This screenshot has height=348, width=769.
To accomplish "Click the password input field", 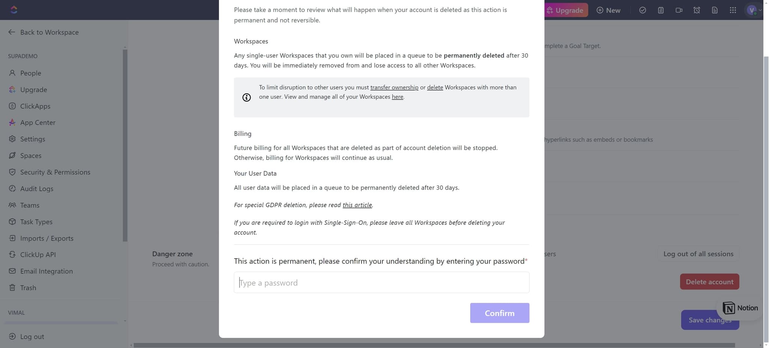I will coord(381,282).
